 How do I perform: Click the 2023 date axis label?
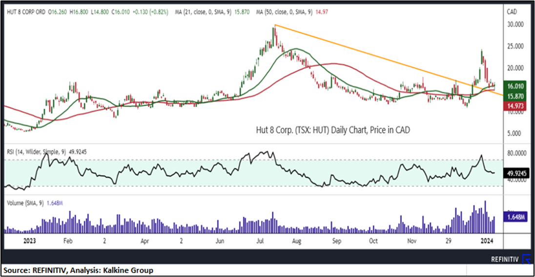tap(29, 241)
